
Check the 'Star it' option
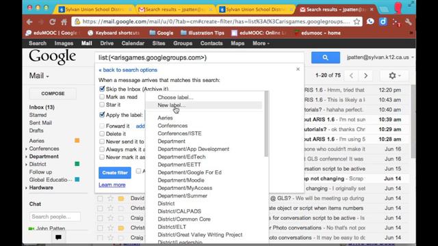102,105
